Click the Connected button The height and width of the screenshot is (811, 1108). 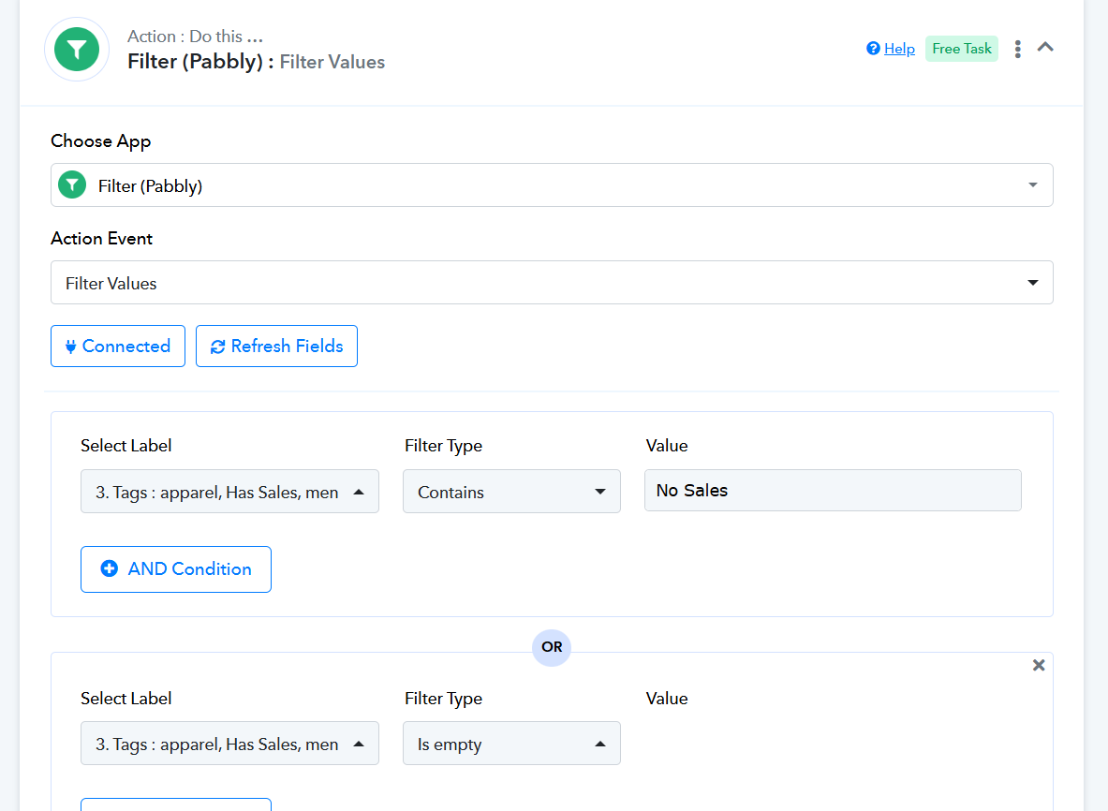pos(118,347)
